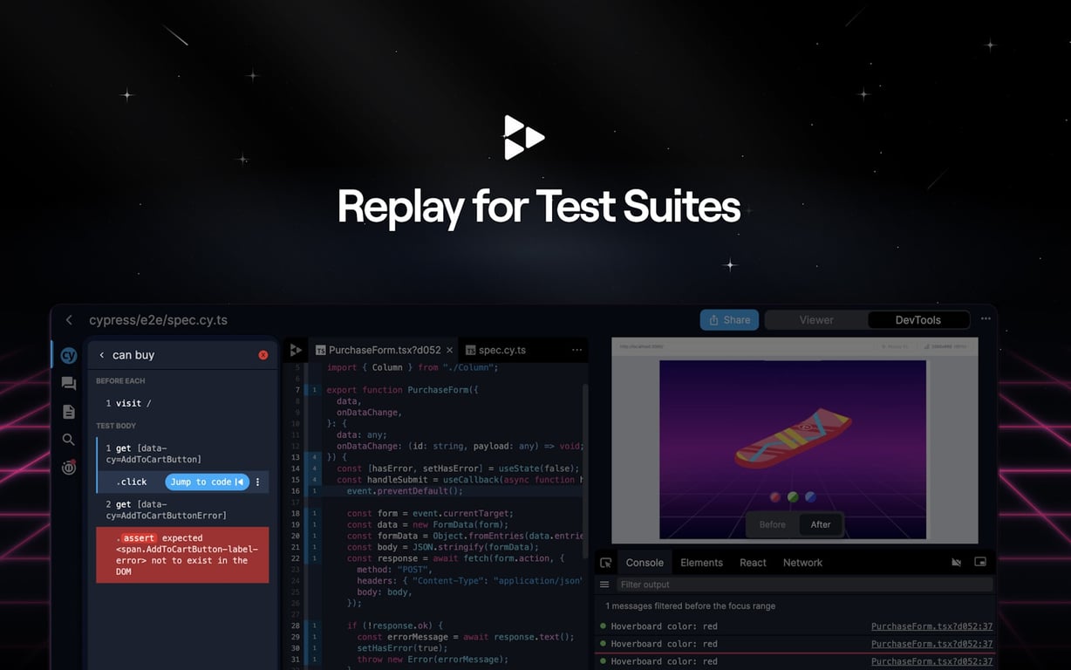Switch state to Before in the preview
This screenshot has width=1071, height=670.
[x=771, y=524]
